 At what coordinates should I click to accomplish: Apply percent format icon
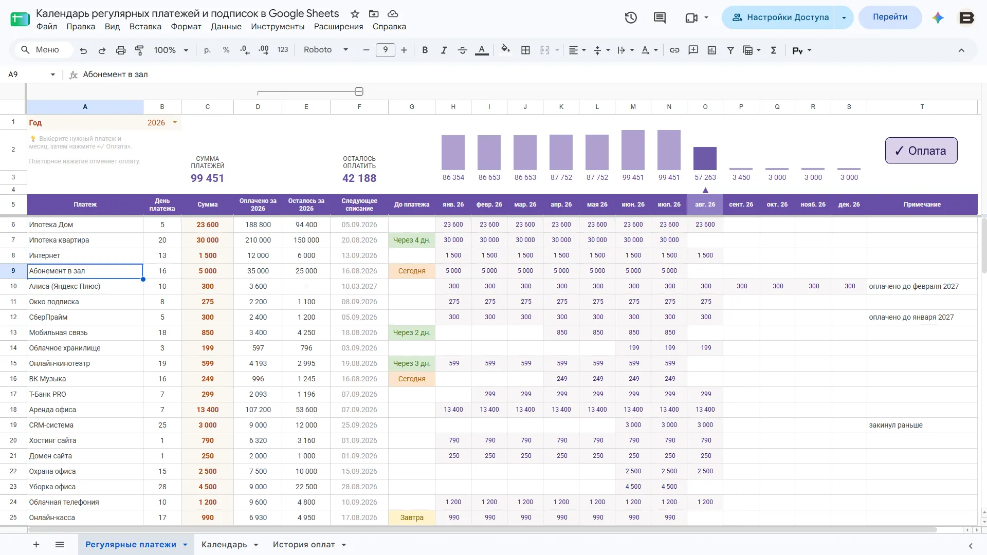pos(226,50)
